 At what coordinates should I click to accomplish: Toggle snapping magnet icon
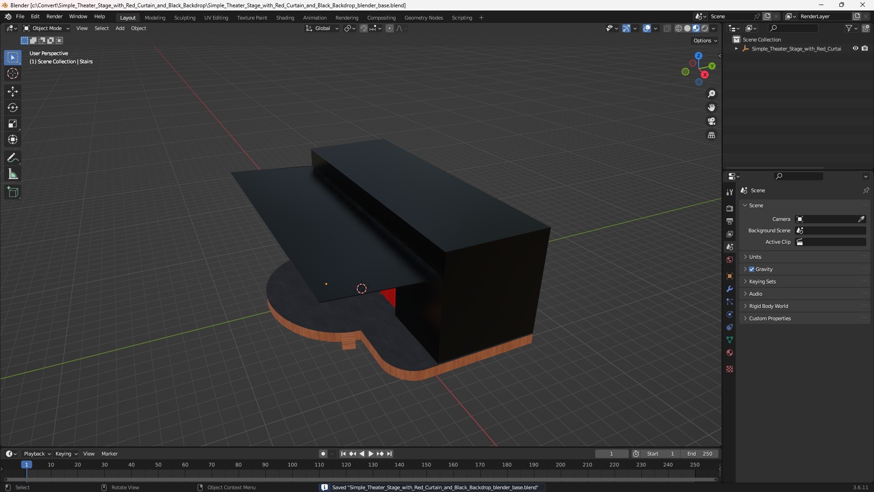point(364,28)
